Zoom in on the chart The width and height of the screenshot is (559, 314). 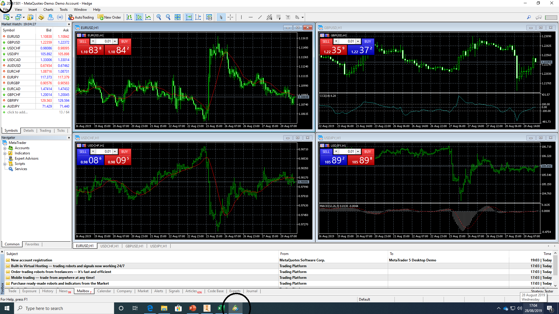click(159, 17)
